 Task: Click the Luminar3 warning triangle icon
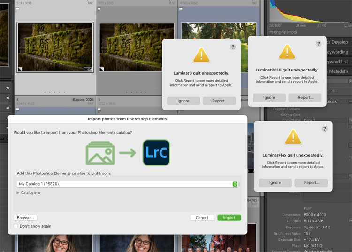pyautogui.click(x=201, y=55)
